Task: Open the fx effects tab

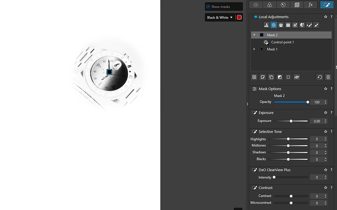Action: pos(311,5)
